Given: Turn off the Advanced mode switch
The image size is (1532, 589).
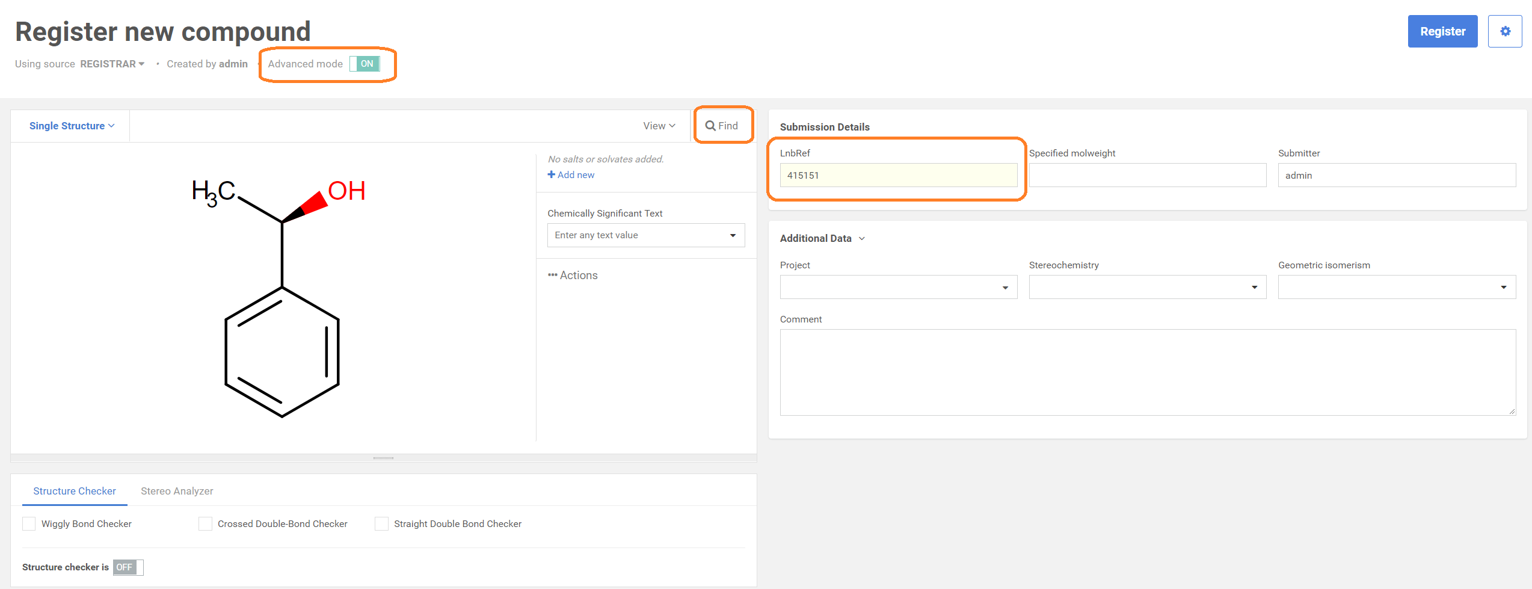Looking at the screenshot, I should click(x=365, y=64).
